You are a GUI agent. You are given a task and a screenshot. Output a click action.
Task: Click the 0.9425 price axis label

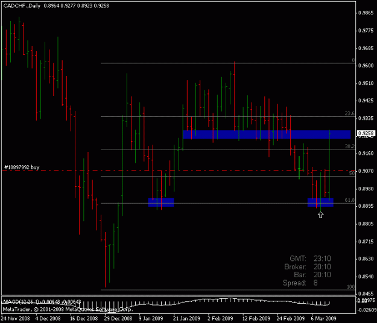point(366,101)
